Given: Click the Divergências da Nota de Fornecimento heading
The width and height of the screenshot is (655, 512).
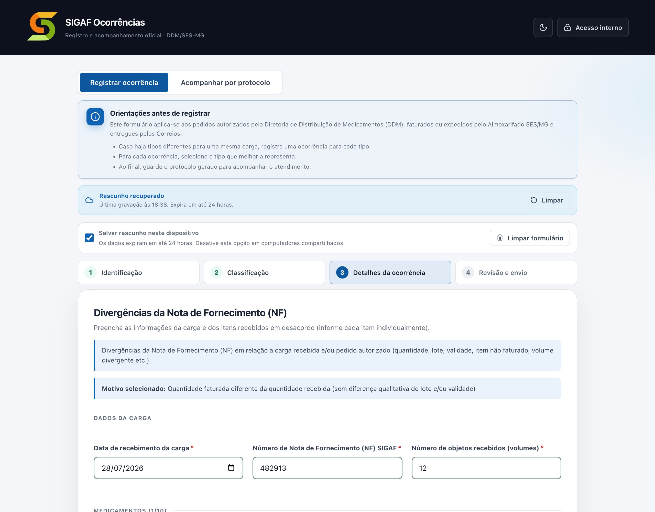Looking at the screenshot, I should [x=190, y=313].
